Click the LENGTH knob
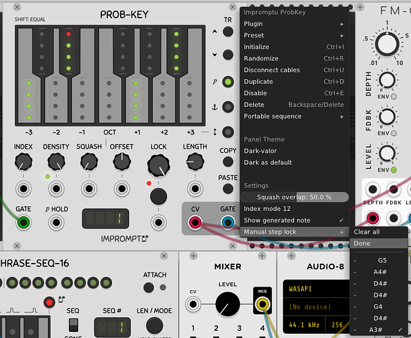Image resolution: width=411 pixels, height=338 pixels. click(x=195, y=162)
